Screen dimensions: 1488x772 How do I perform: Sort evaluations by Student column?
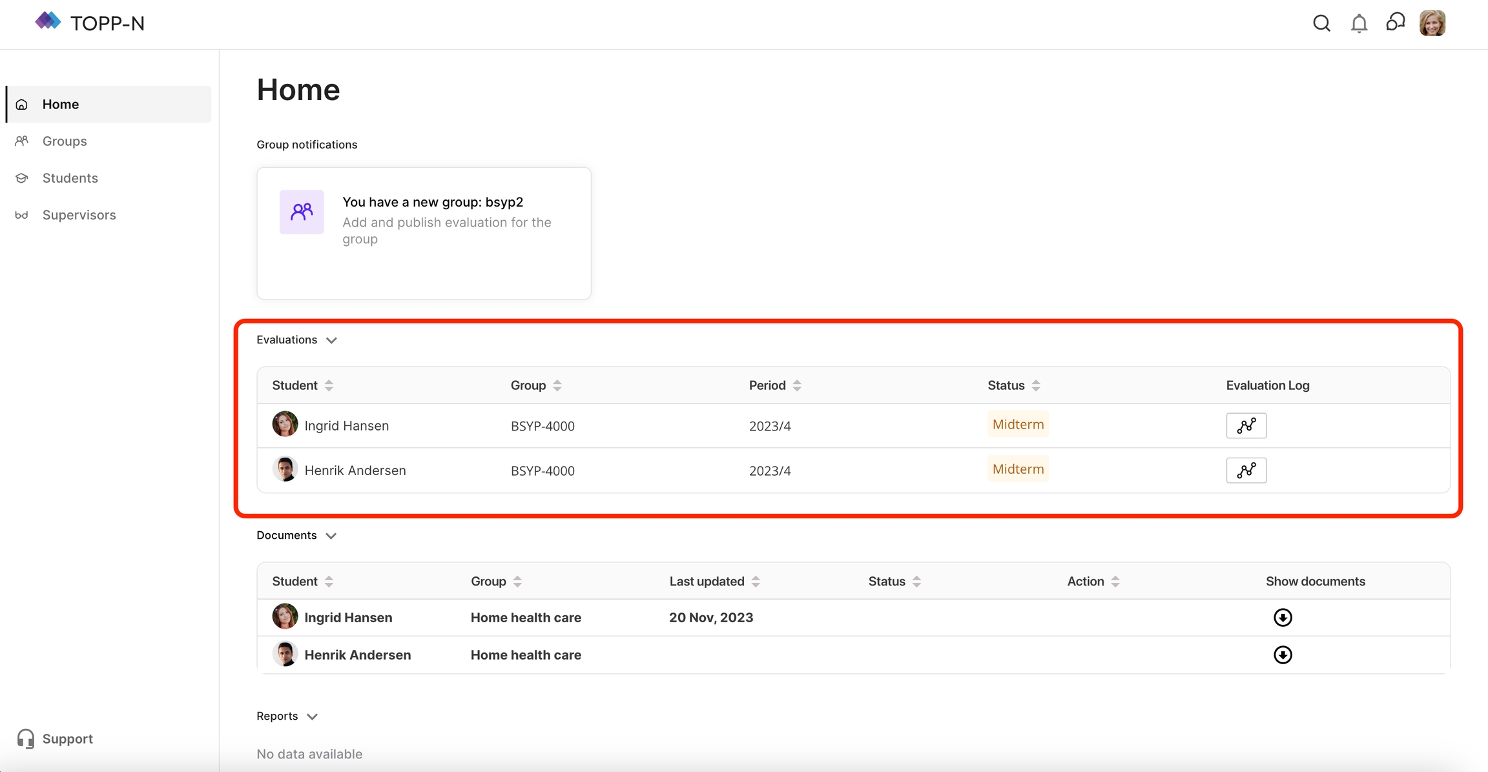(x=329, y=385)
